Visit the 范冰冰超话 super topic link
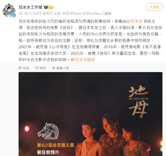 85,60
